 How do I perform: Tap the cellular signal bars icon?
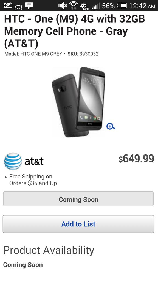coord(95,6)
